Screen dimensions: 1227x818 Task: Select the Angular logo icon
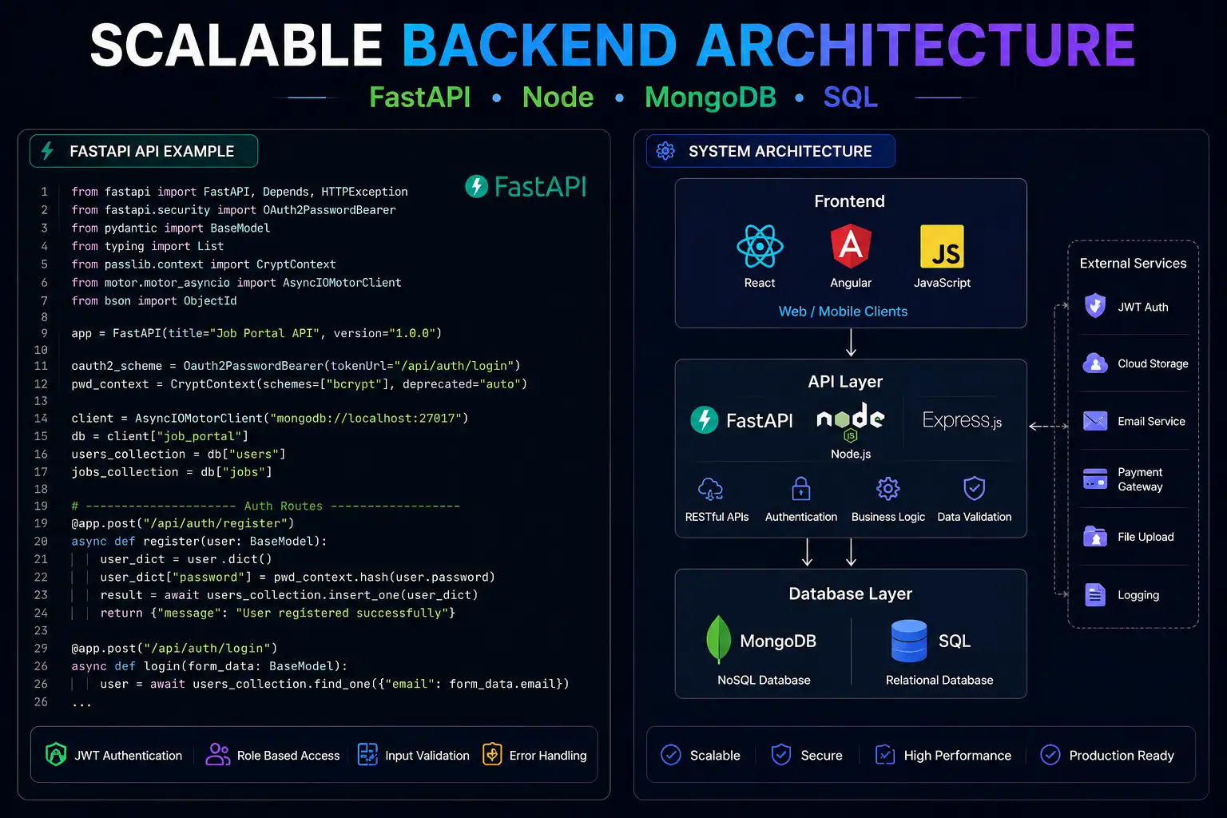tap(851, 246)
